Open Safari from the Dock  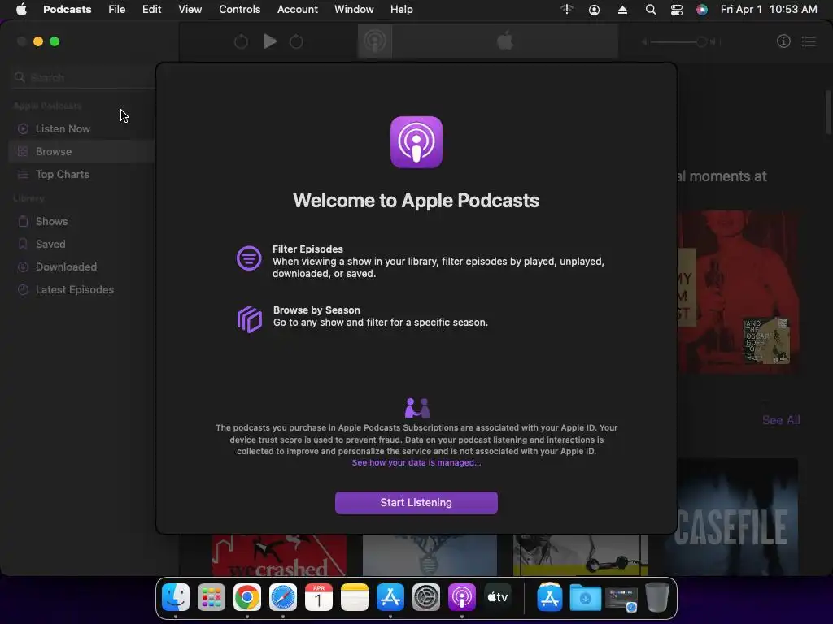(282, 597)
